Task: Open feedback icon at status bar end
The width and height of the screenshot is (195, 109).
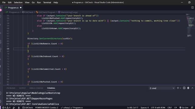Action: tap(192, 108)
